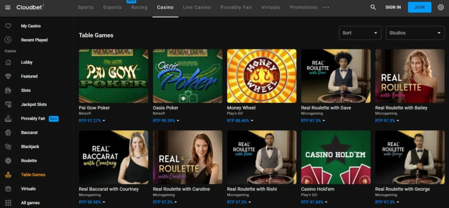Open the Oasis Poker thumbnail
Image resolution: width=449 pixels, height=208 pixels.
click(x=188, y=76)
